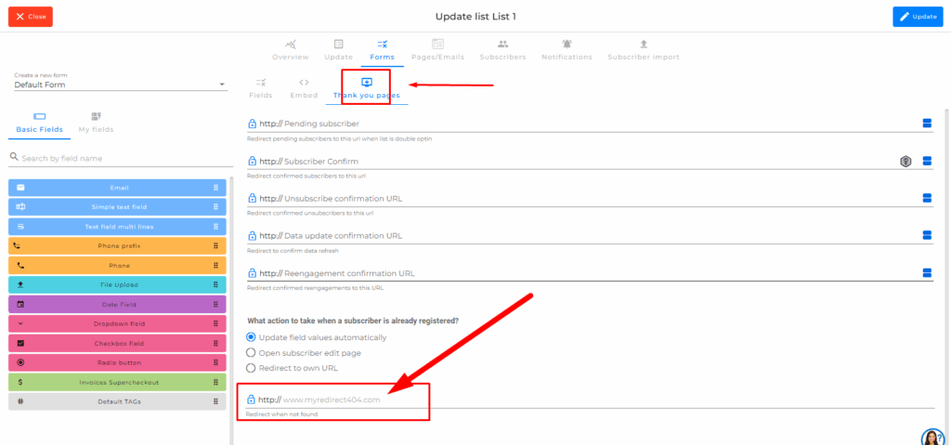
Task: Open the Subscribers tab
Action: tap(502, 50)
